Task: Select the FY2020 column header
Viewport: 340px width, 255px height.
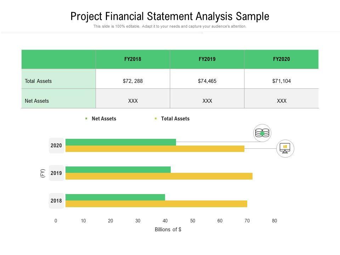Action: click(x=282, y=59)
